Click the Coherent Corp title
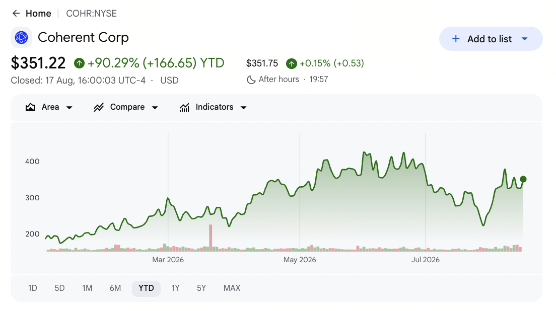This screenshot has height=311, width=556. [x=83, y=37]
